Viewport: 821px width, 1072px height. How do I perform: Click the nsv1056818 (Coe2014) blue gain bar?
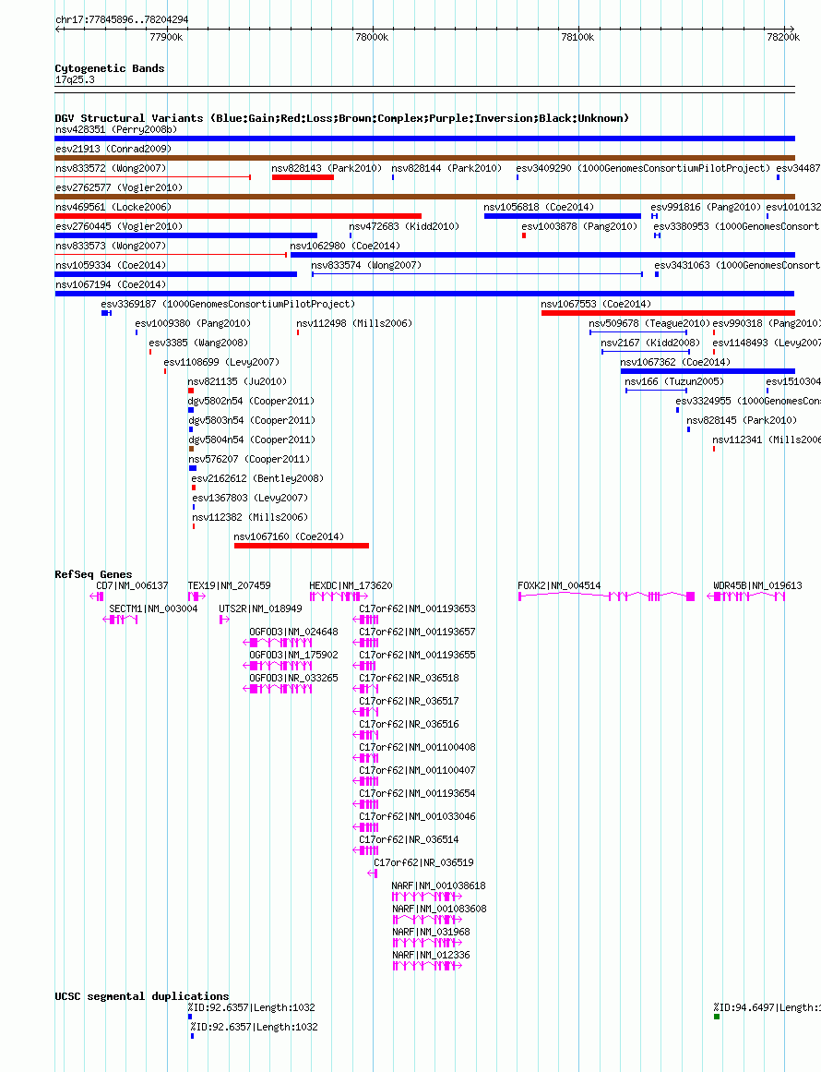[563, 216]
